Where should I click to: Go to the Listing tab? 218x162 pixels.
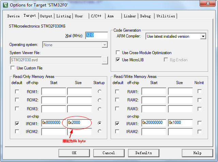tap(64, 16)
